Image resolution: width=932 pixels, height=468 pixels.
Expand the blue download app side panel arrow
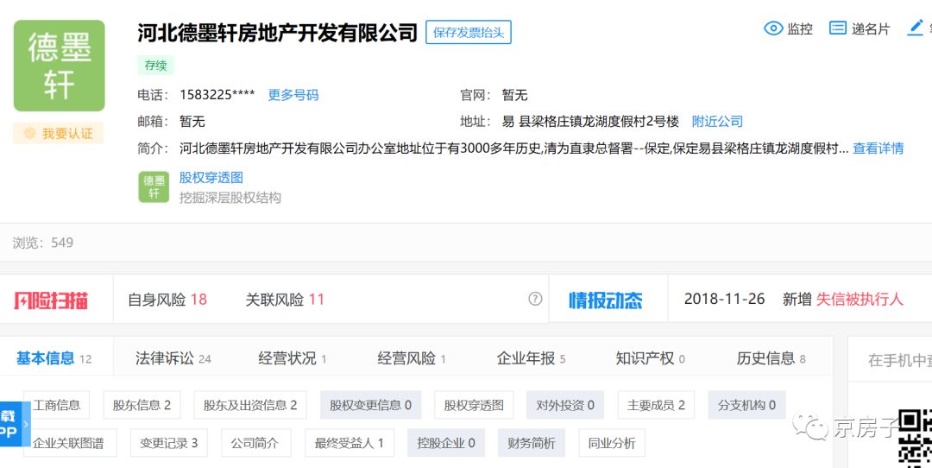coord(26,424)
